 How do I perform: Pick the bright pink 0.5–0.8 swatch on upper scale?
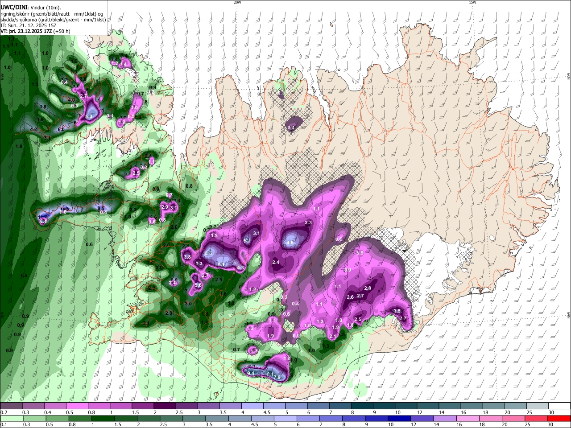coord(77,406)
